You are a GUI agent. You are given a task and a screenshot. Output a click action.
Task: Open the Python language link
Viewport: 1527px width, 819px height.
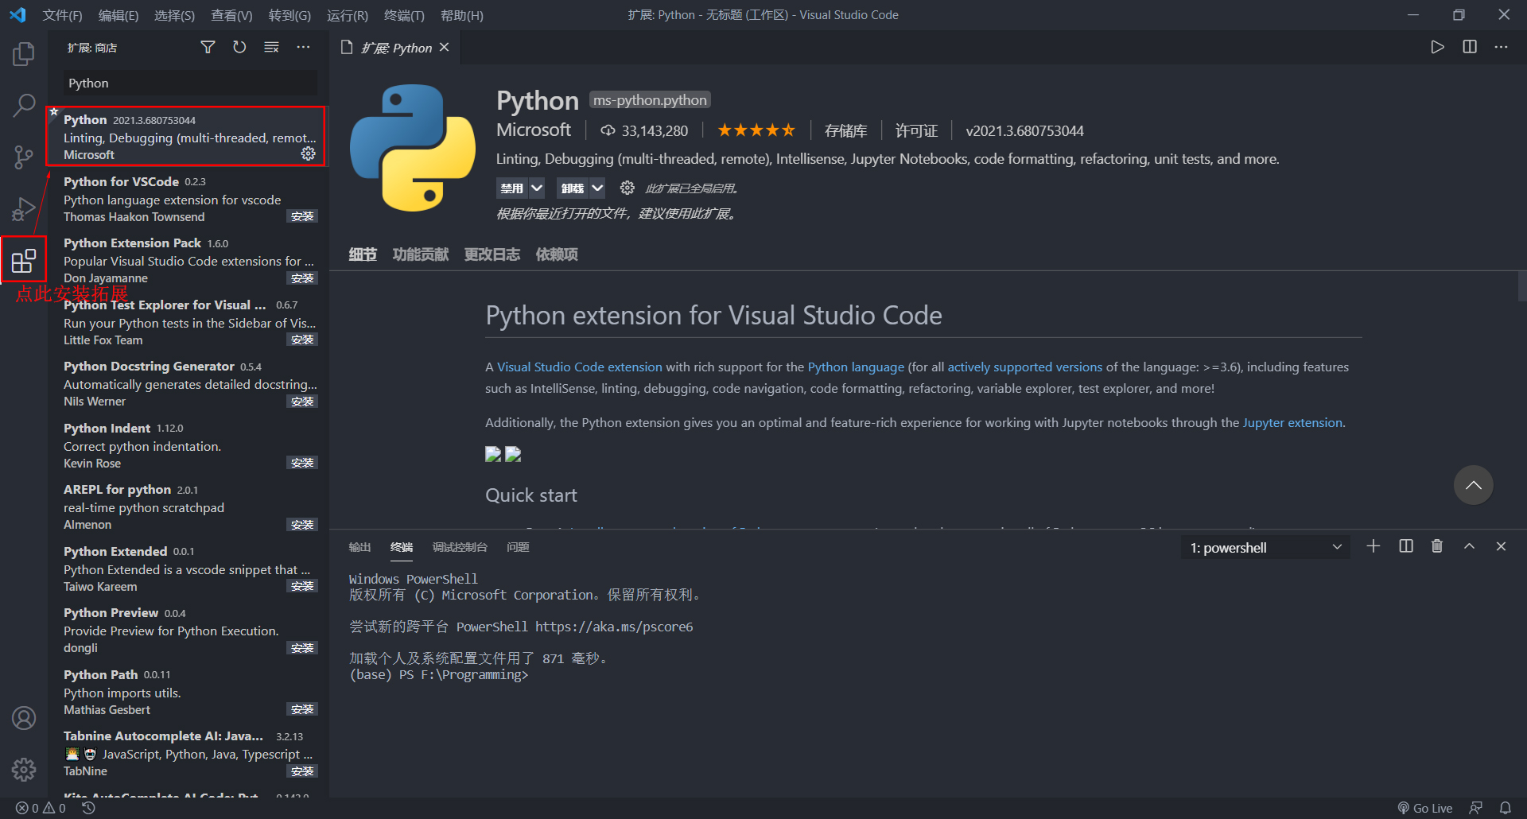pos(856,367)
